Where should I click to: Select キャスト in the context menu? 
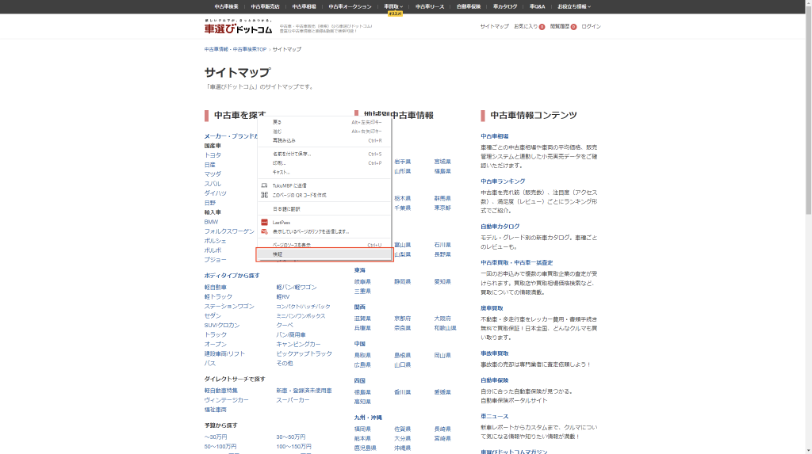point(324,173)
